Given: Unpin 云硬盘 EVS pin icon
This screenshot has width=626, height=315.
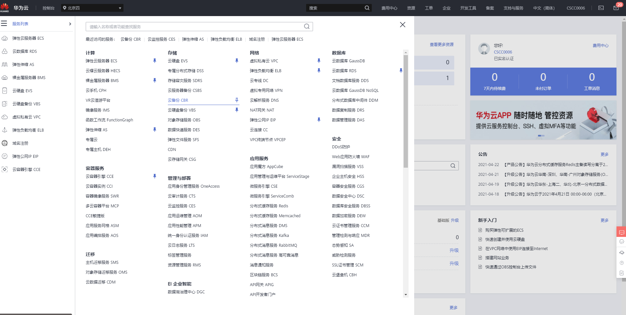Looking at the screenshot, I should [x=237, y=61].
